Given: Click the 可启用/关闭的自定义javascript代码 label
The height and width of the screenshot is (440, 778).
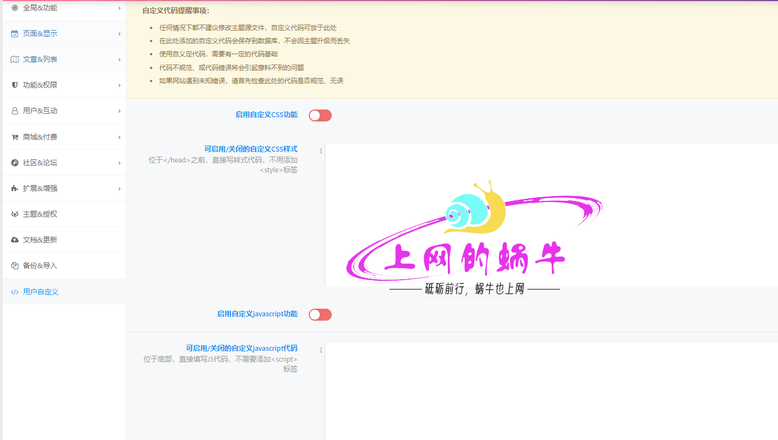Looking at the screenshot, I should (241, 348).
